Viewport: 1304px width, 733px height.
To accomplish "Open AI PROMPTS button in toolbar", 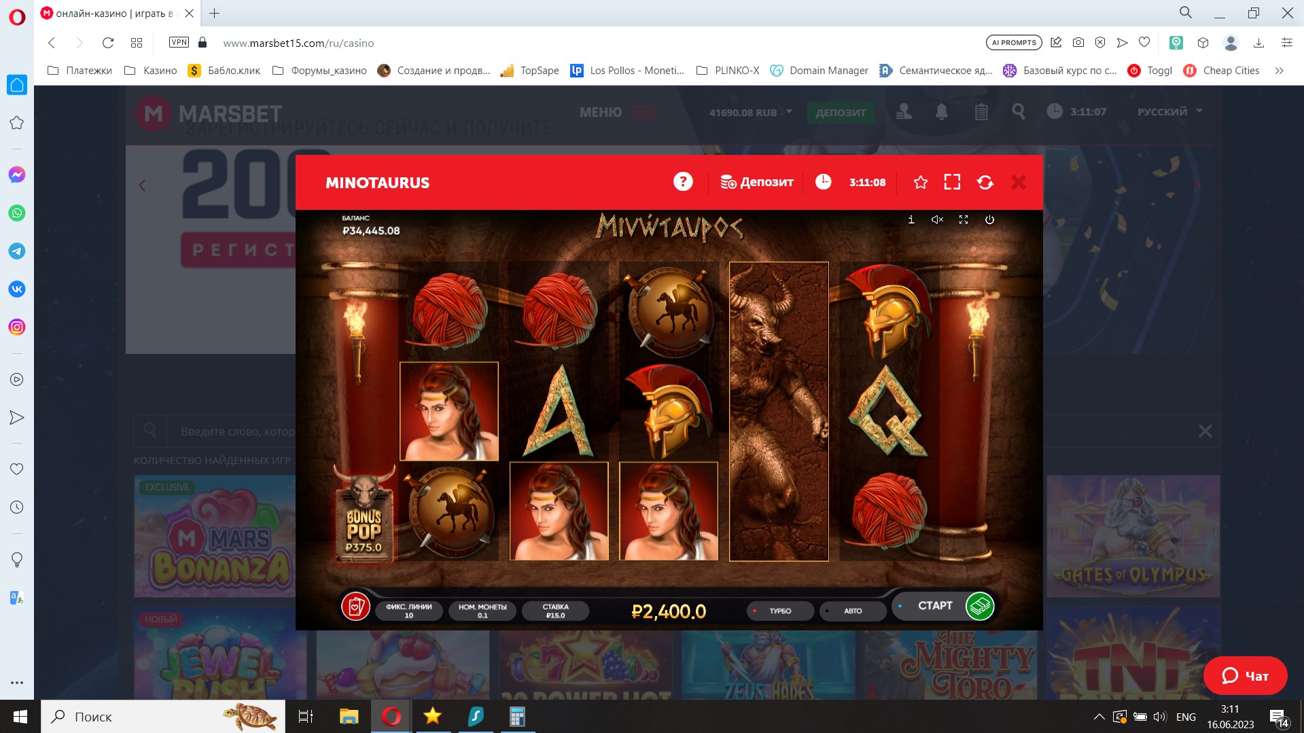I will pyautogui.click(x=1014, y=43).
